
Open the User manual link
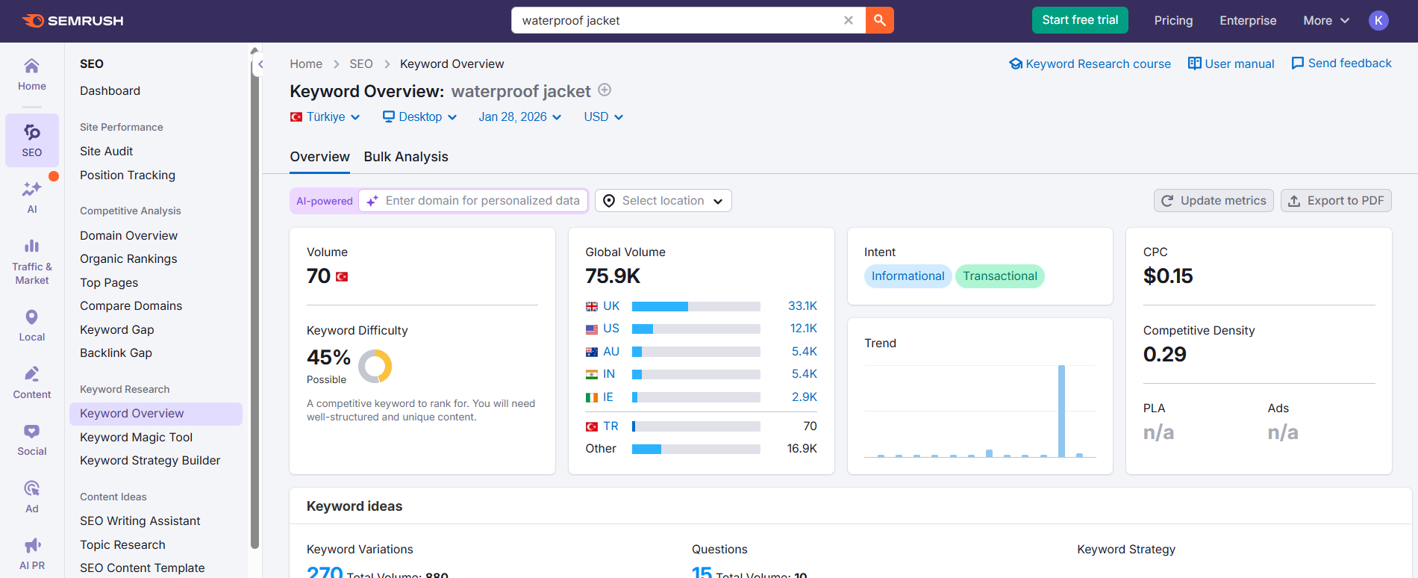pyautogui.click(x=1231, y=63)
